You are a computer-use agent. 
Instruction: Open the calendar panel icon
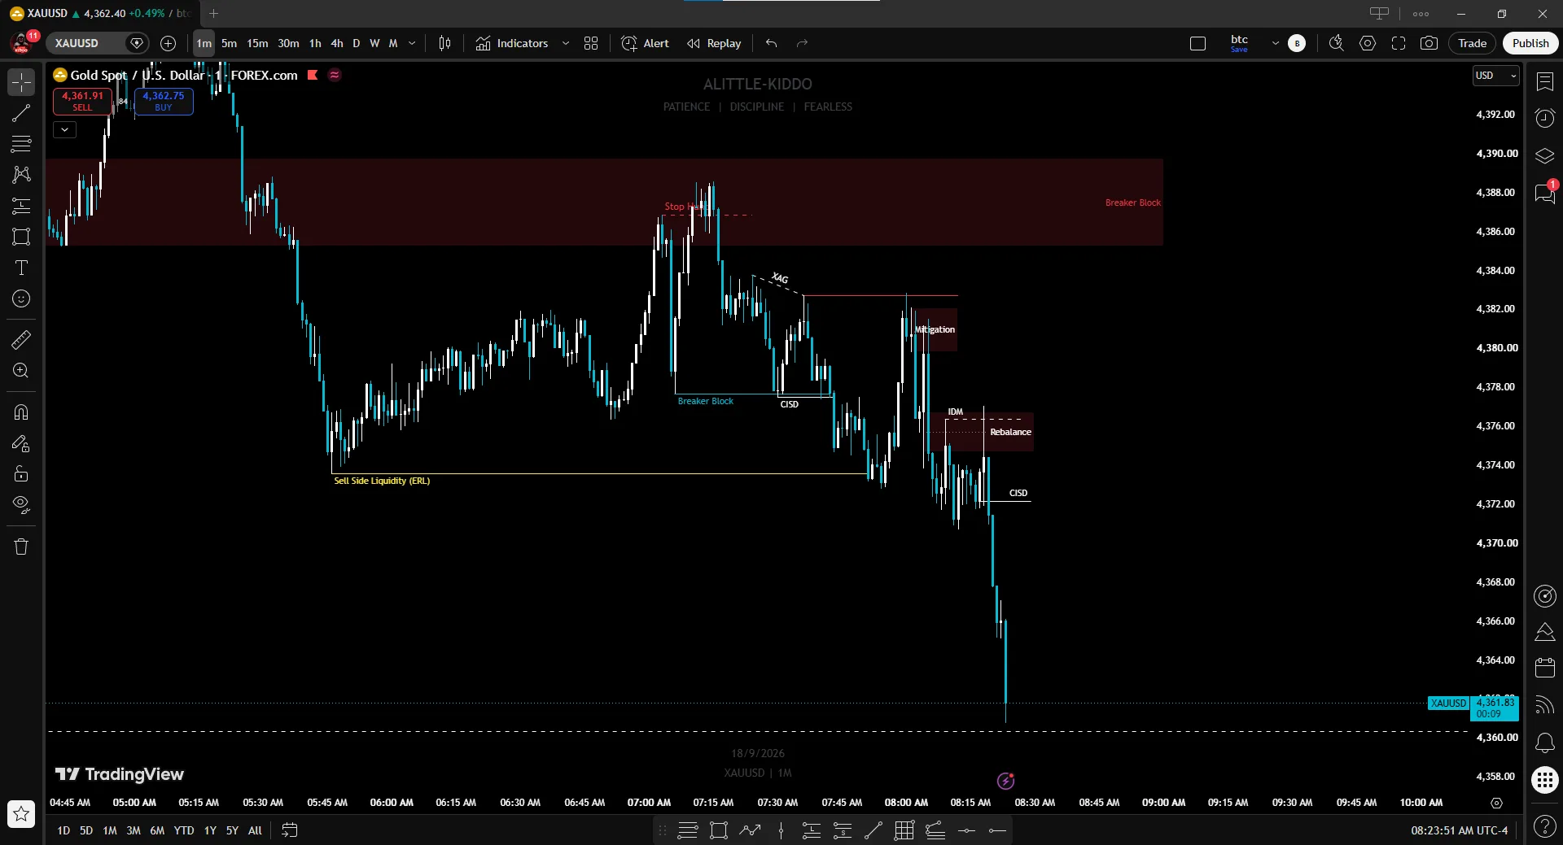[x=1544, y=668]
